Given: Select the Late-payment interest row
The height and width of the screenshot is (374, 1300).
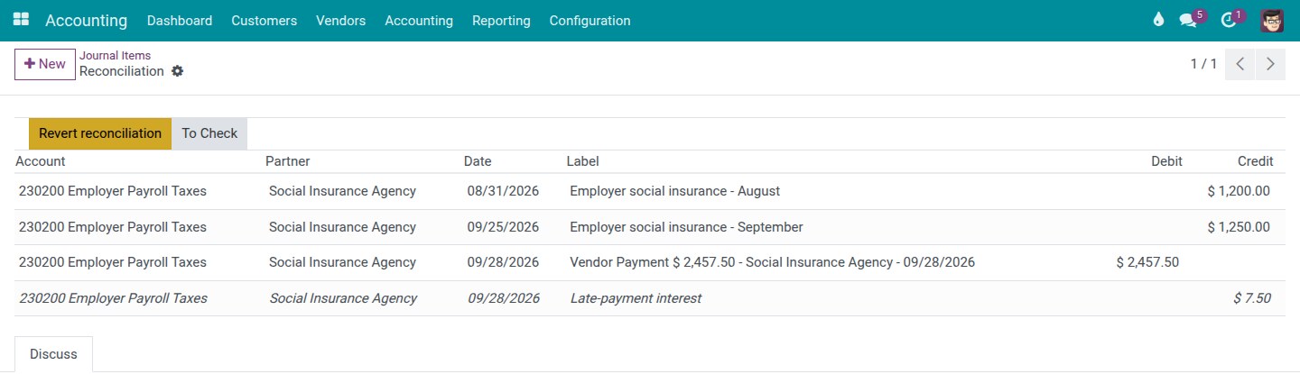Looking at the screenshot, I should click(650, 298).
